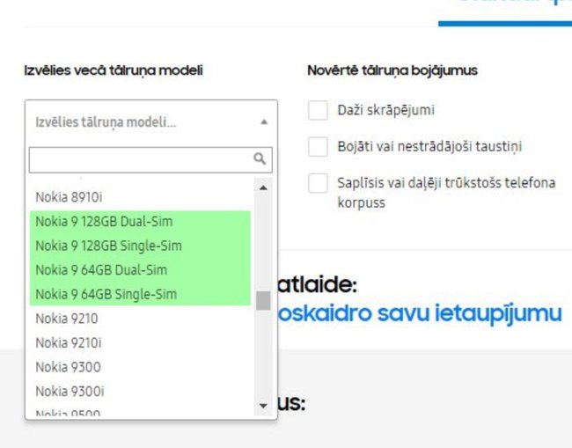Screen dimensions: 572x448
Task: Click the 'oskaidro savu ietaupījumu' link
Action: pyautogui.click(x=420, y=313)
